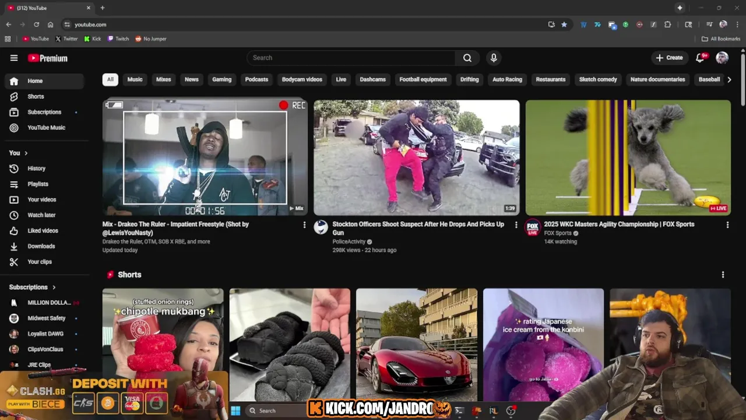The image size is (746, 420).
Task: Click the search magnifier button
Action: 467,58
